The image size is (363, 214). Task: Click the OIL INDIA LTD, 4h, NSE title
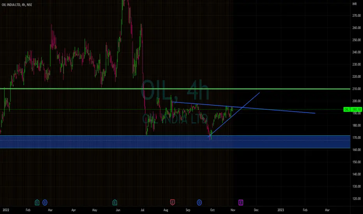(x=17, y=5)
